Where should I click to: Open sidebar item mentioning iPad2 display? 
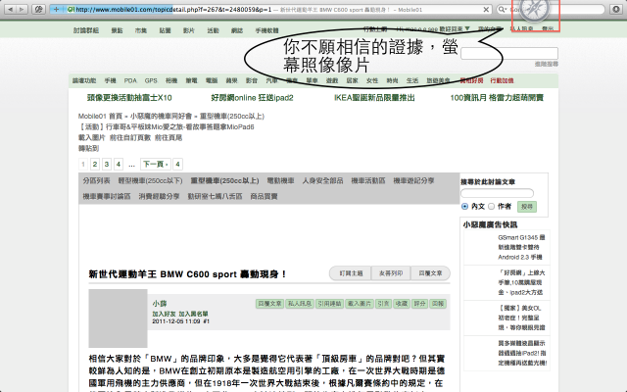(x=522, y=353)
